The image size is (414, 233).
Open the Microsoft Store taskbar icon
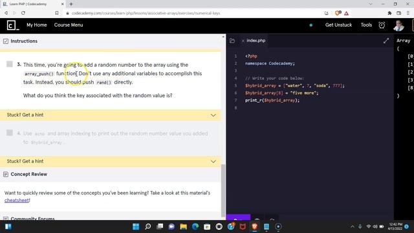point(207,227)
